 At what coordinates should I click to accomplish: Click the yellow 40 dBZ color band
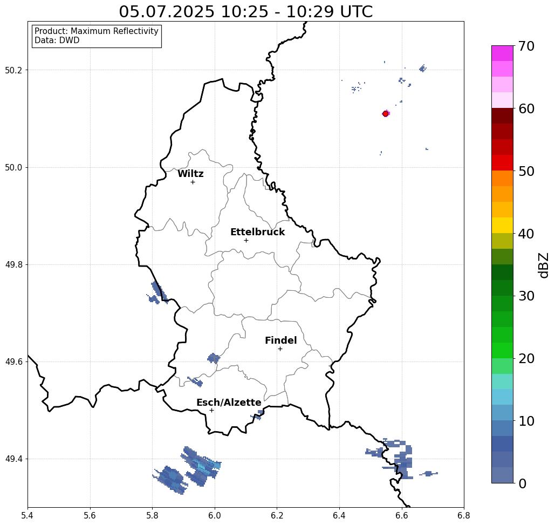coord(502,225)
